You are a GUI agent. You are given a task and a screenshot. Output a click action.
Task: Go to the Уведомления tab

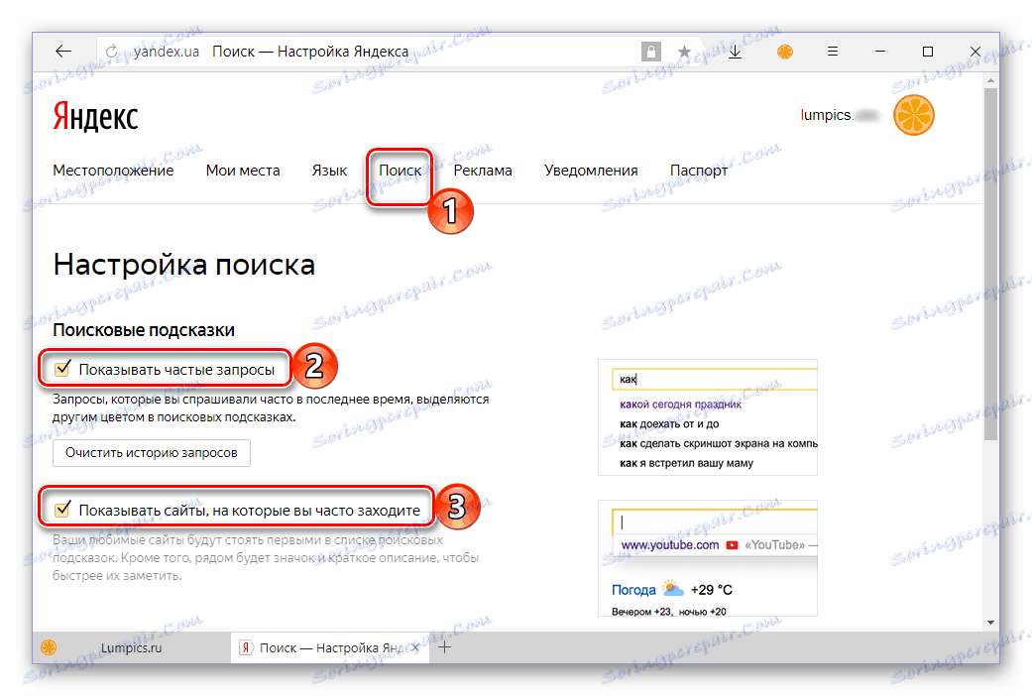[x=591, y=171]
